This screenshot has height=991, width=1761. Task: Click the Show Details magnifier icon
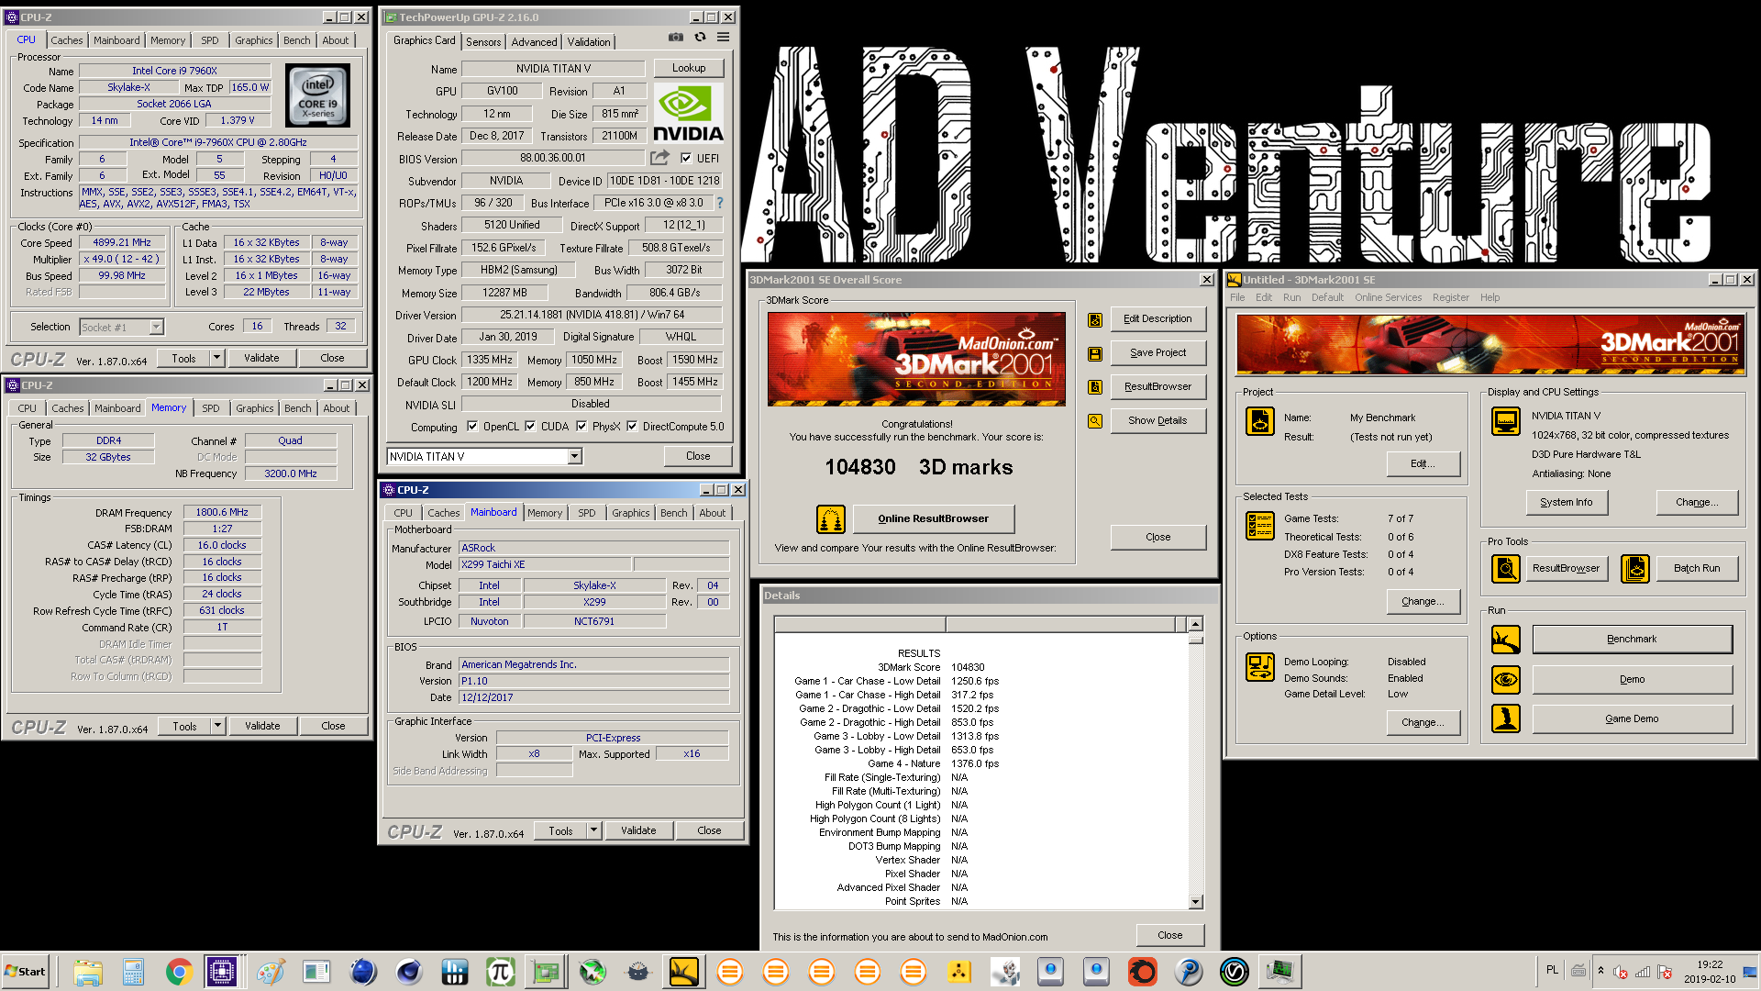1095,421
